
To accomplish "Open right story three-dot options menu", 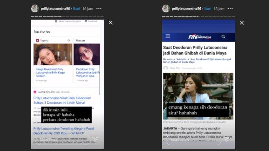I will point(230,8).
